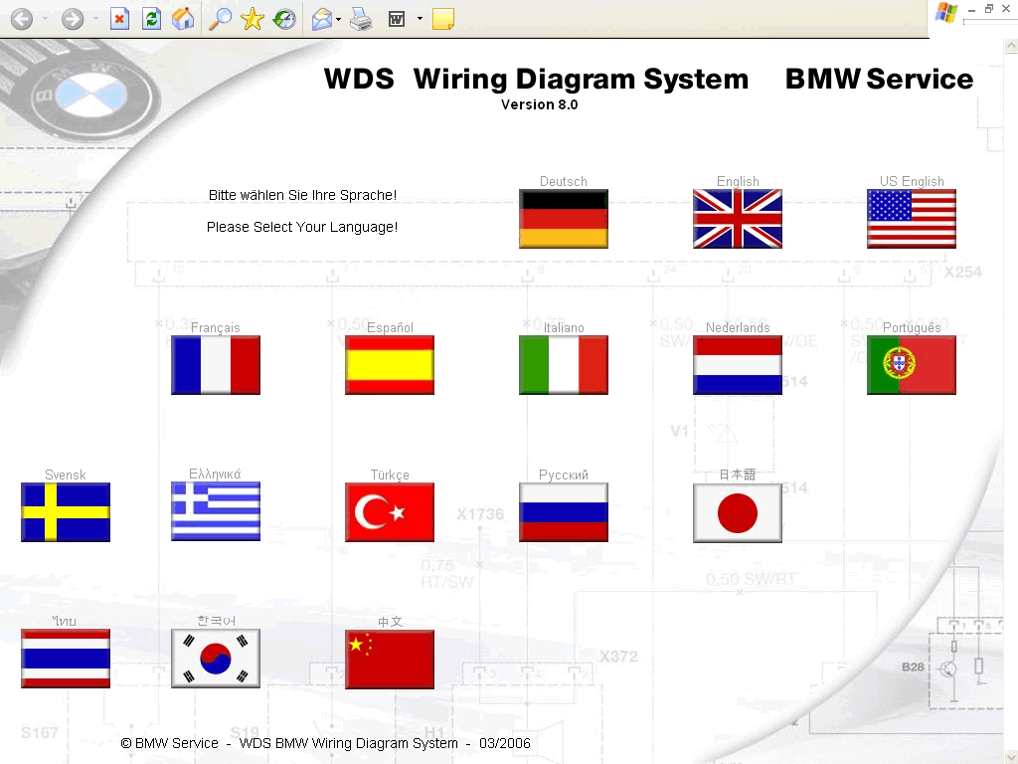Screen dimensions: 1018x764
Task: Open the History icon
Action: coord(283,19)
